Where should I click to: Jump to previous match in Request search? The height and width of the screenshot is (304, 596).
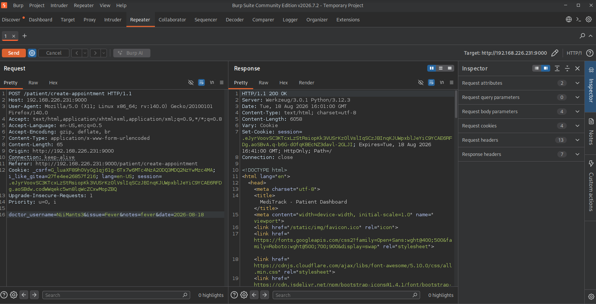pyautogui.click(x=24, y=295)
